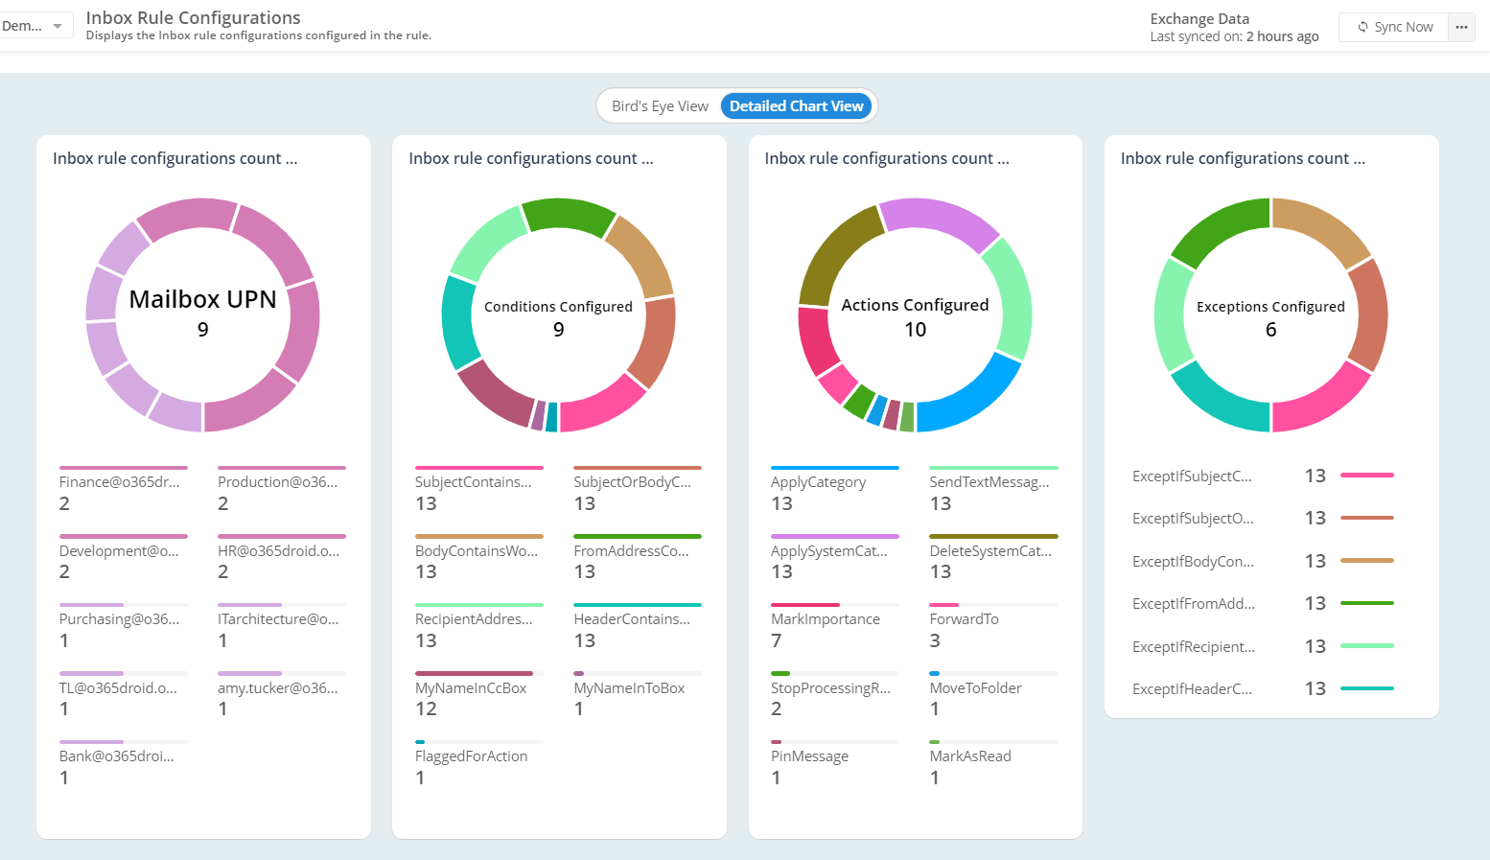Open the three-dots more options menu

point(1461,27)
